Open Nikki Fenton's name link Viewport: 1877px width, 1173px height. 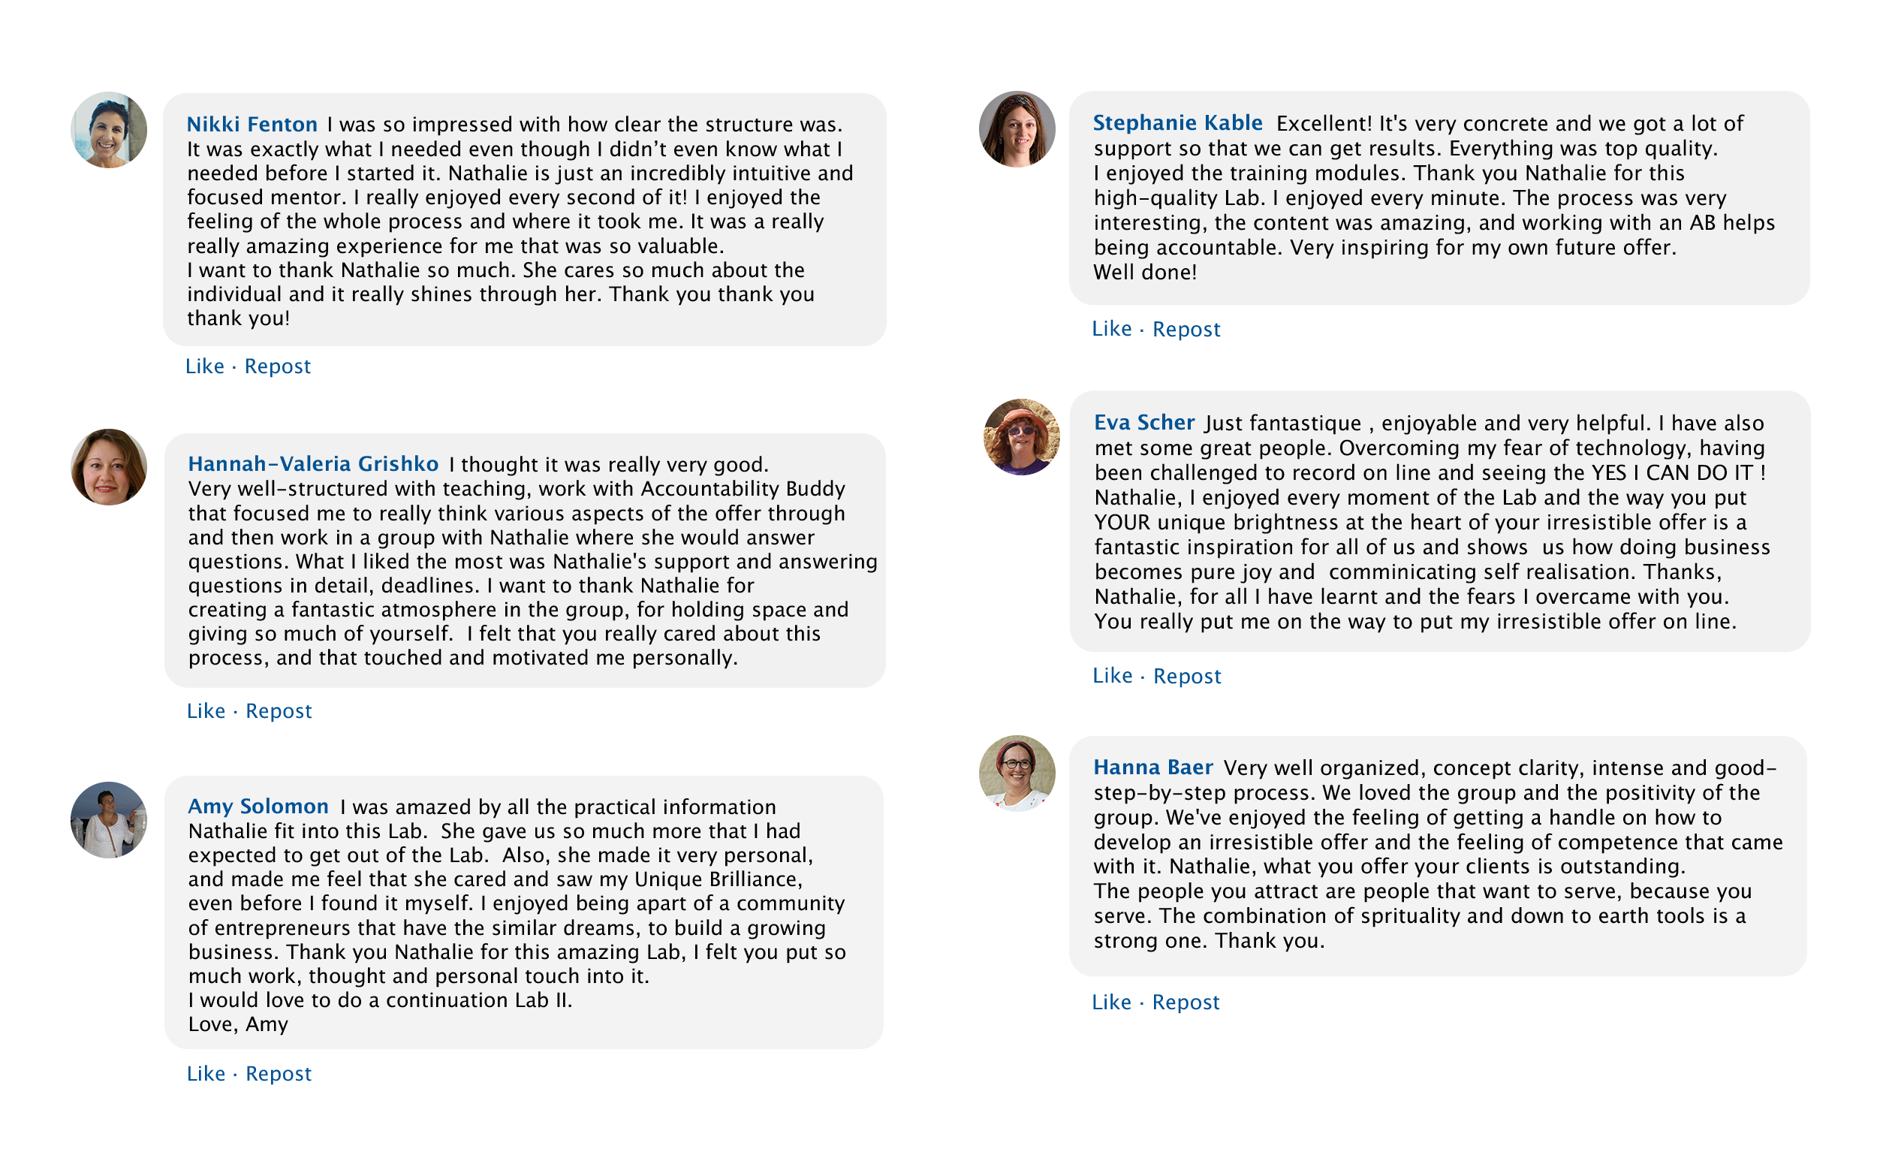pyautogui.click(x=252, y=124)
